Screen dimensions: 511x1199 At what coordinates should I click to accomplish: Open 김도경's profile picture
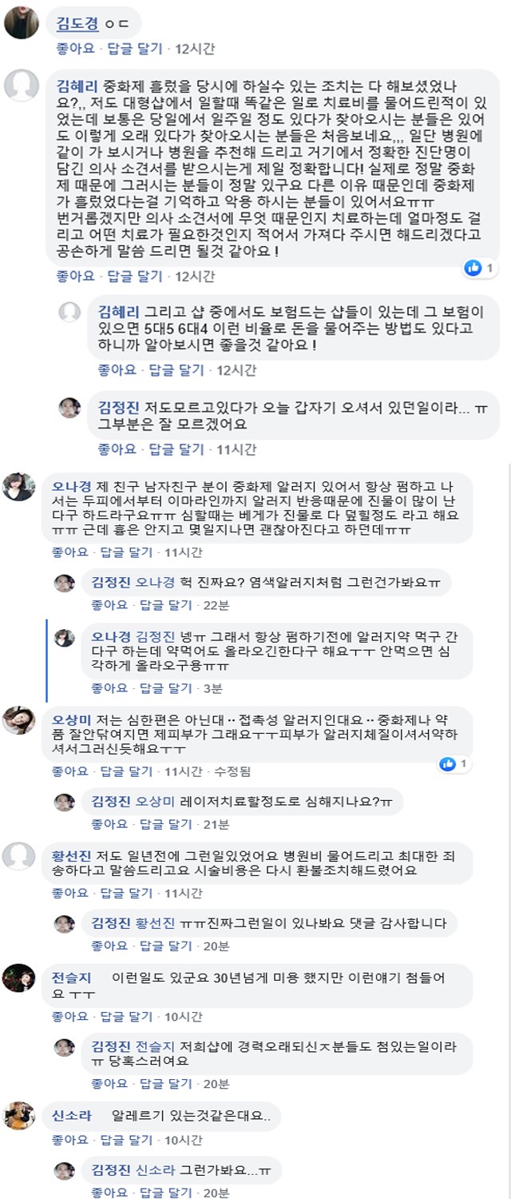click(x=22, y=22)
